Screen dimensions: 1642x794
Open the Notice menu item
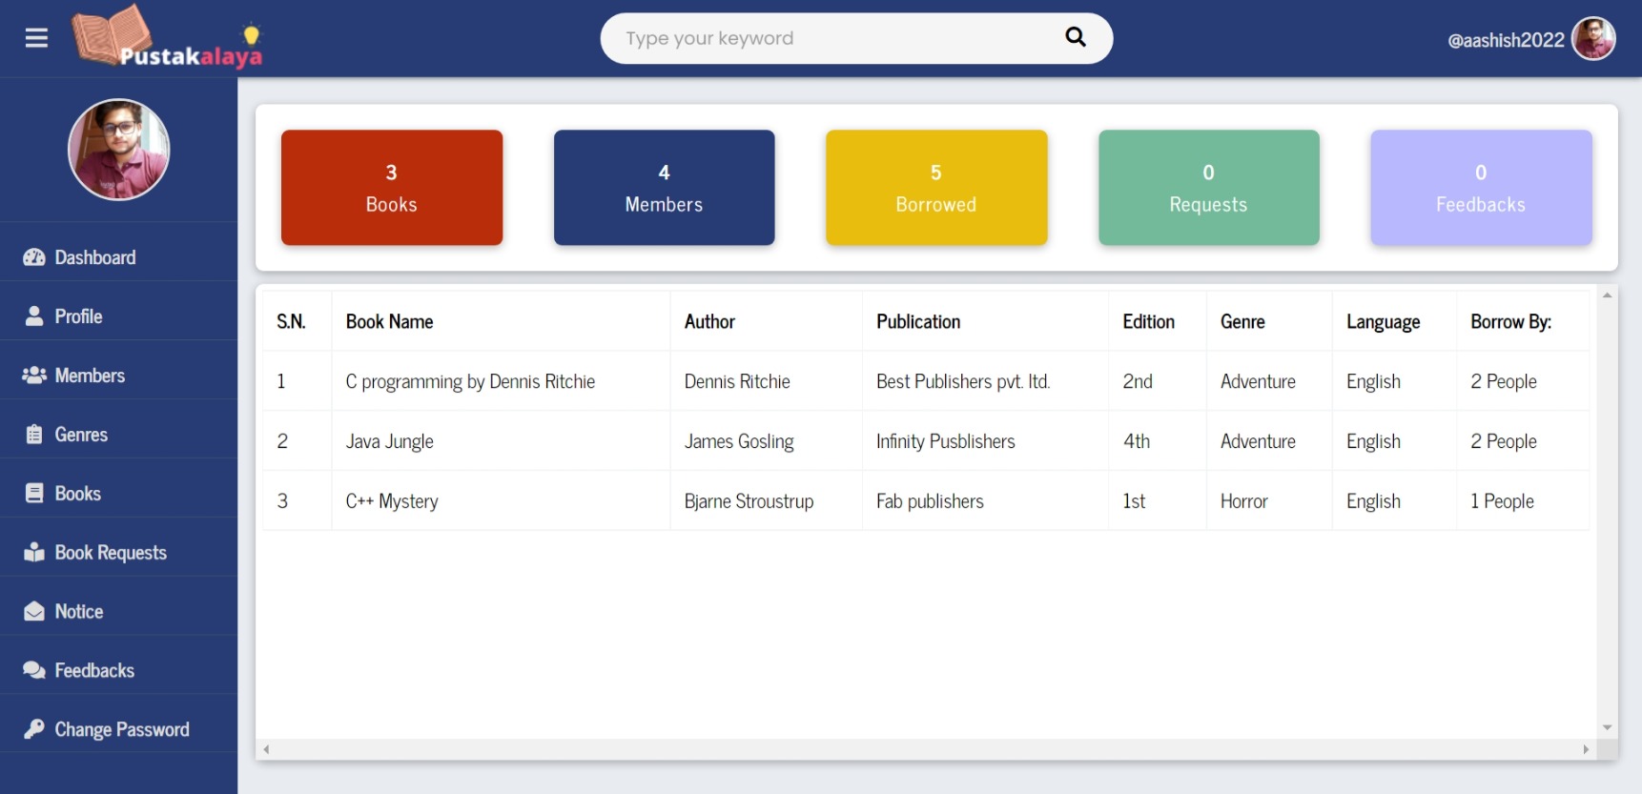coord(78,612)
